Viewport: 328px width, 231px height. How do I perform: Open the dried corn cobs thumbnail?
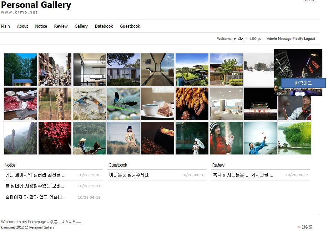point(192,104)
